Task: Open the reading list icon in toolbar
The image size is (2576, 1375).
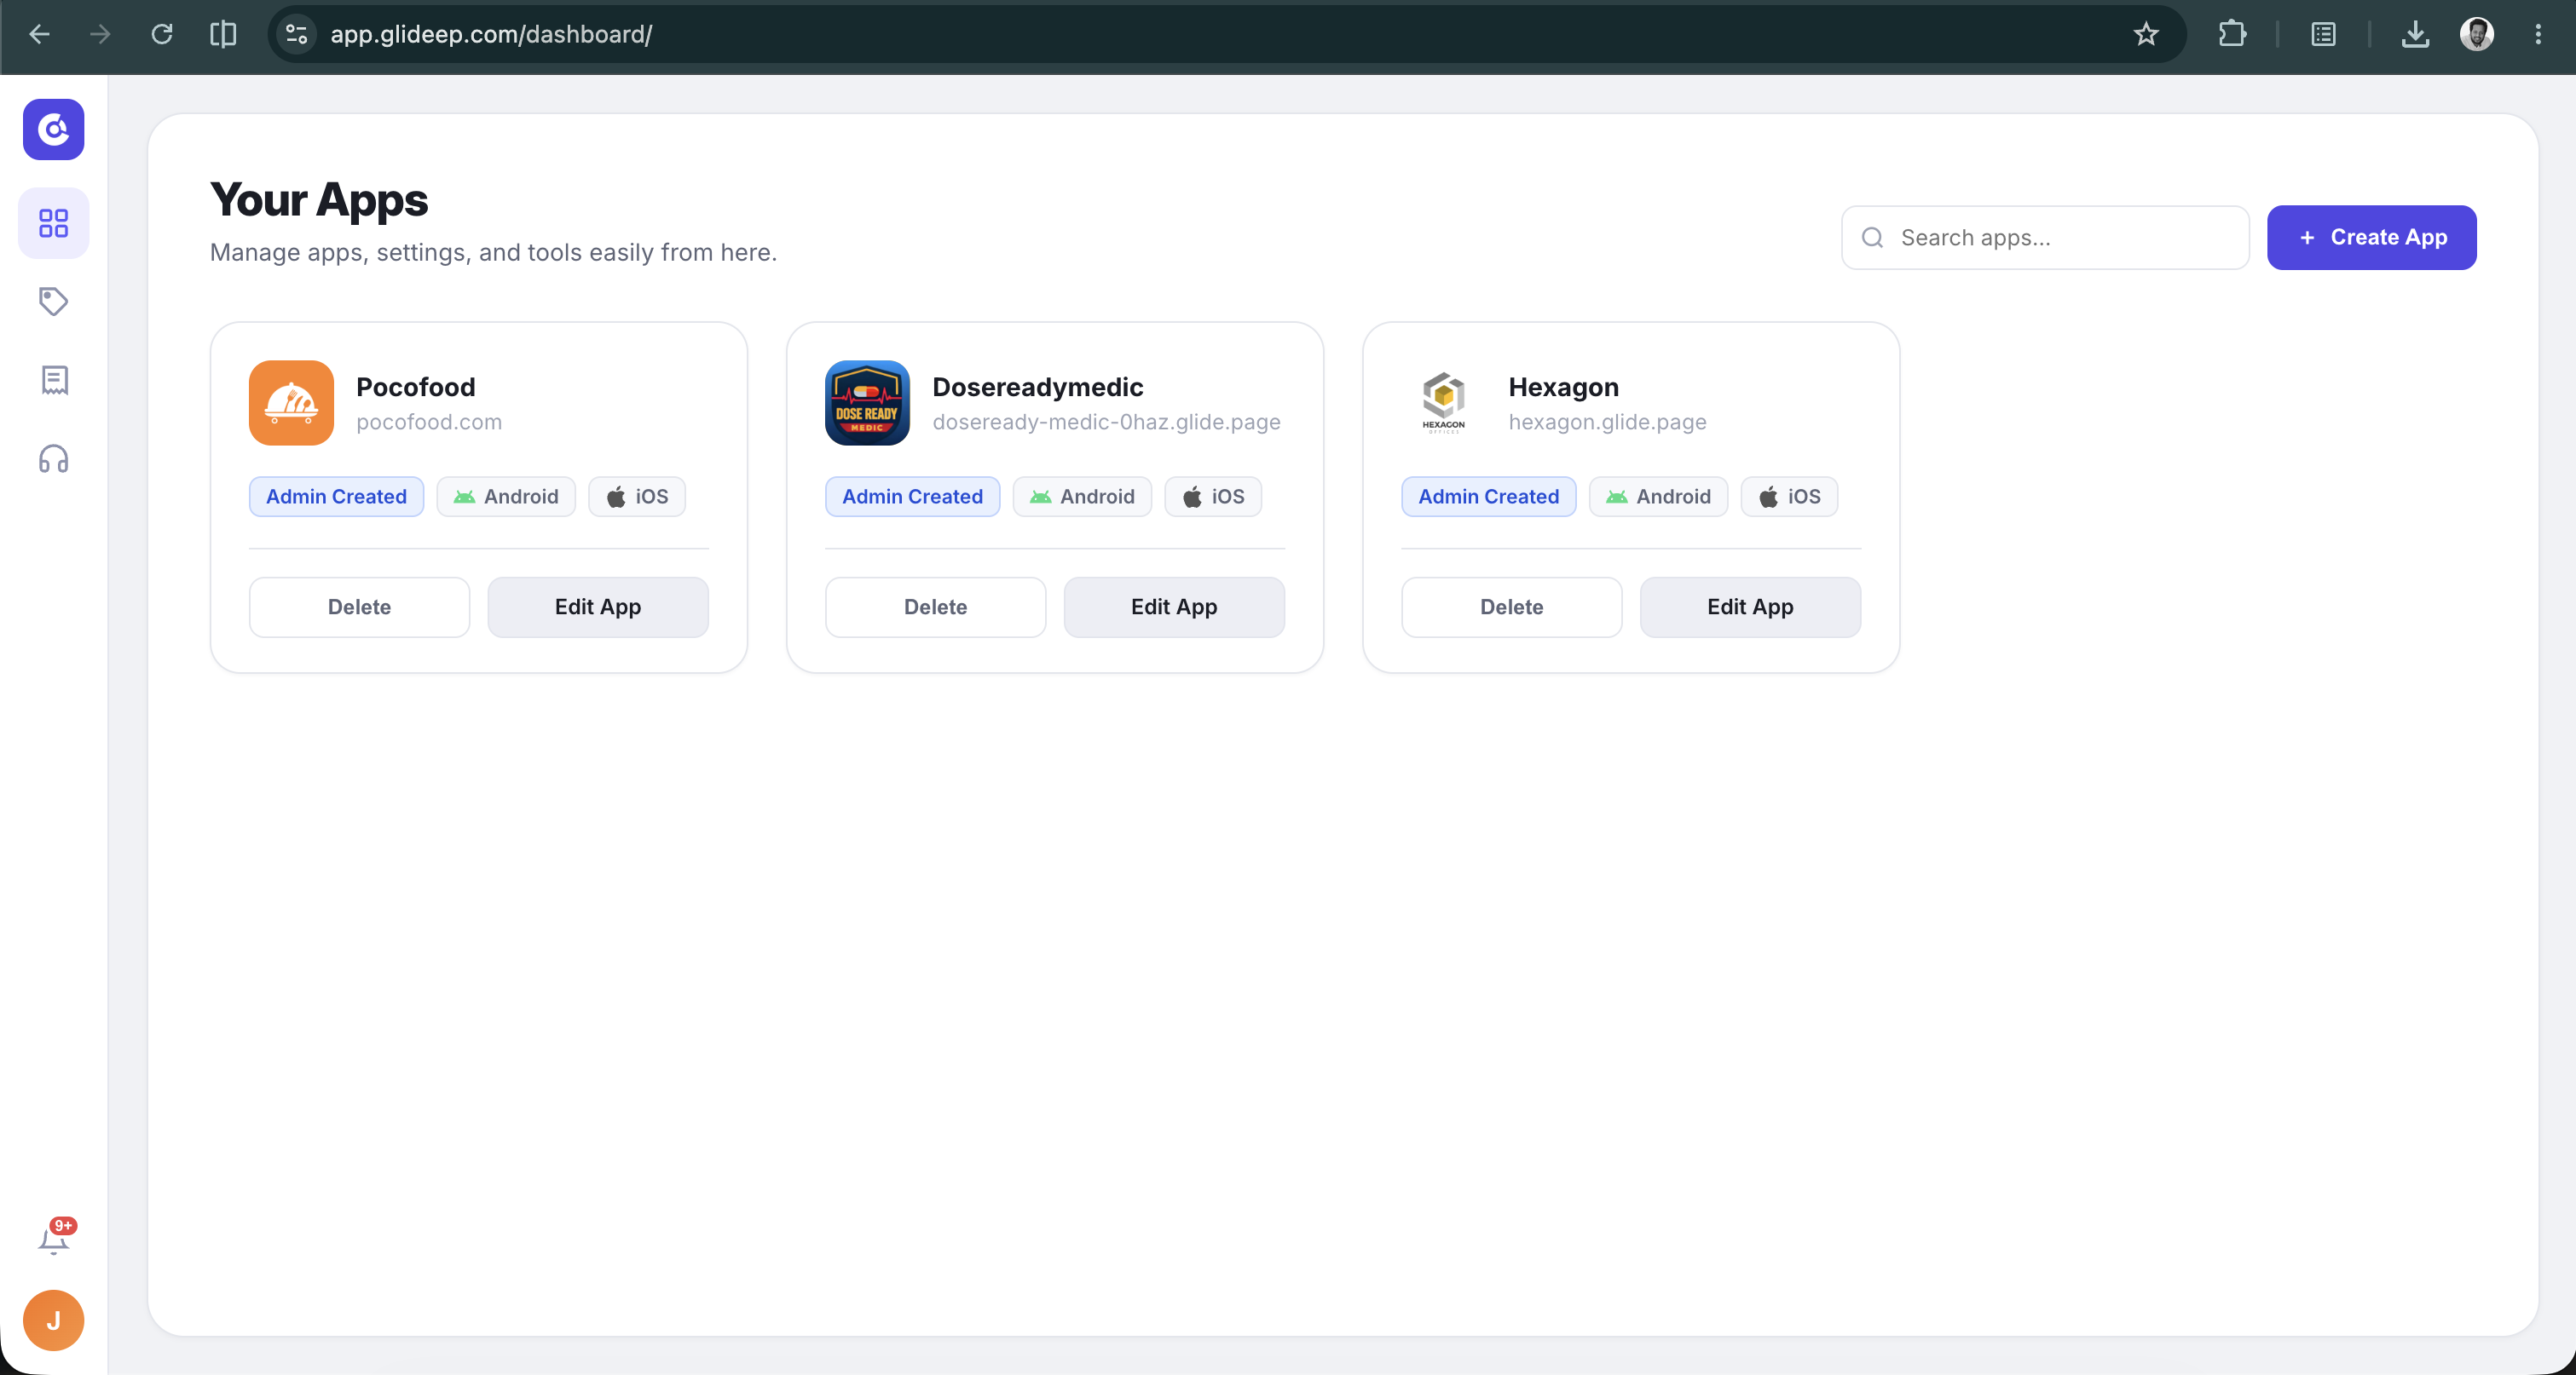Action: [x=2324, y=34]
